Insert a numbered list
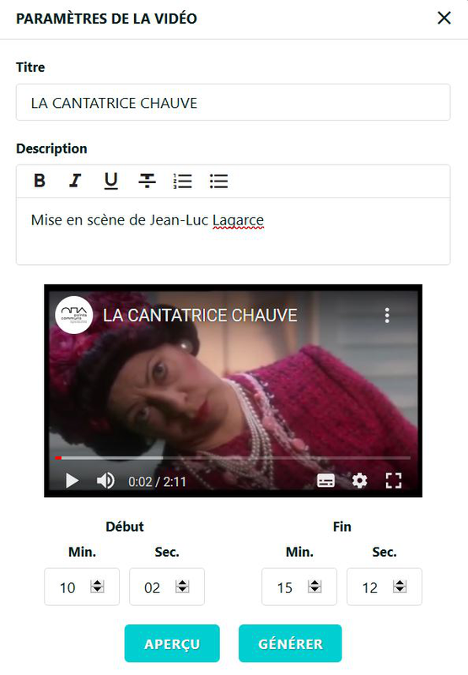 [183, 181]
